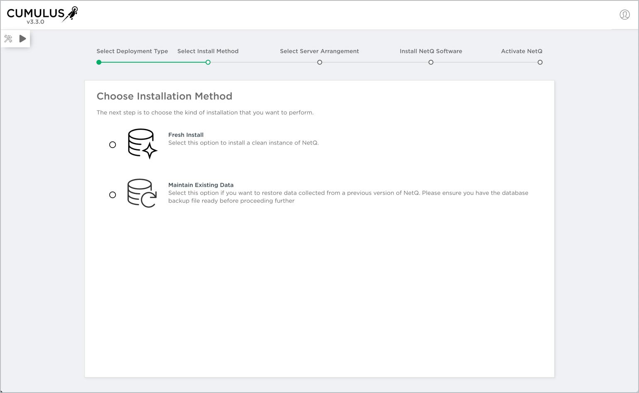Viewport: 639px width, 393px height.
Task: Click the Fresh Install database sparkle icon
Action: [142, 144]
